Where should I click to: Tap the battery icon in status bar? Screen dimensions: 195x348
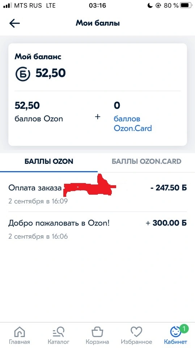186,5
